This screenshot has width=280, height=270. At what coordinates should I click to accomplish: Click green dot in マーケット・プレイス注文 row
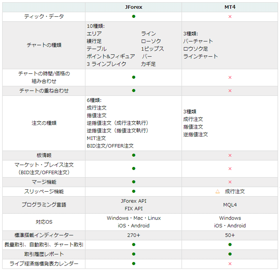coord(134,168)
